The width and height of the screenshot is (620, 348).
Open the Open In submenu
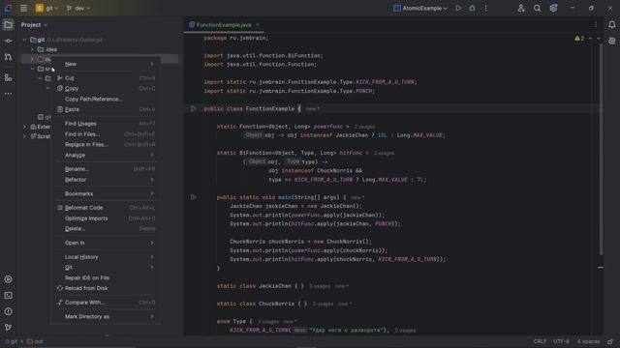(106, 243)
